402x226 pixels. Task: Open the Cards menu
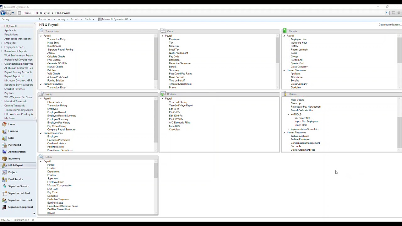[89, 19]
